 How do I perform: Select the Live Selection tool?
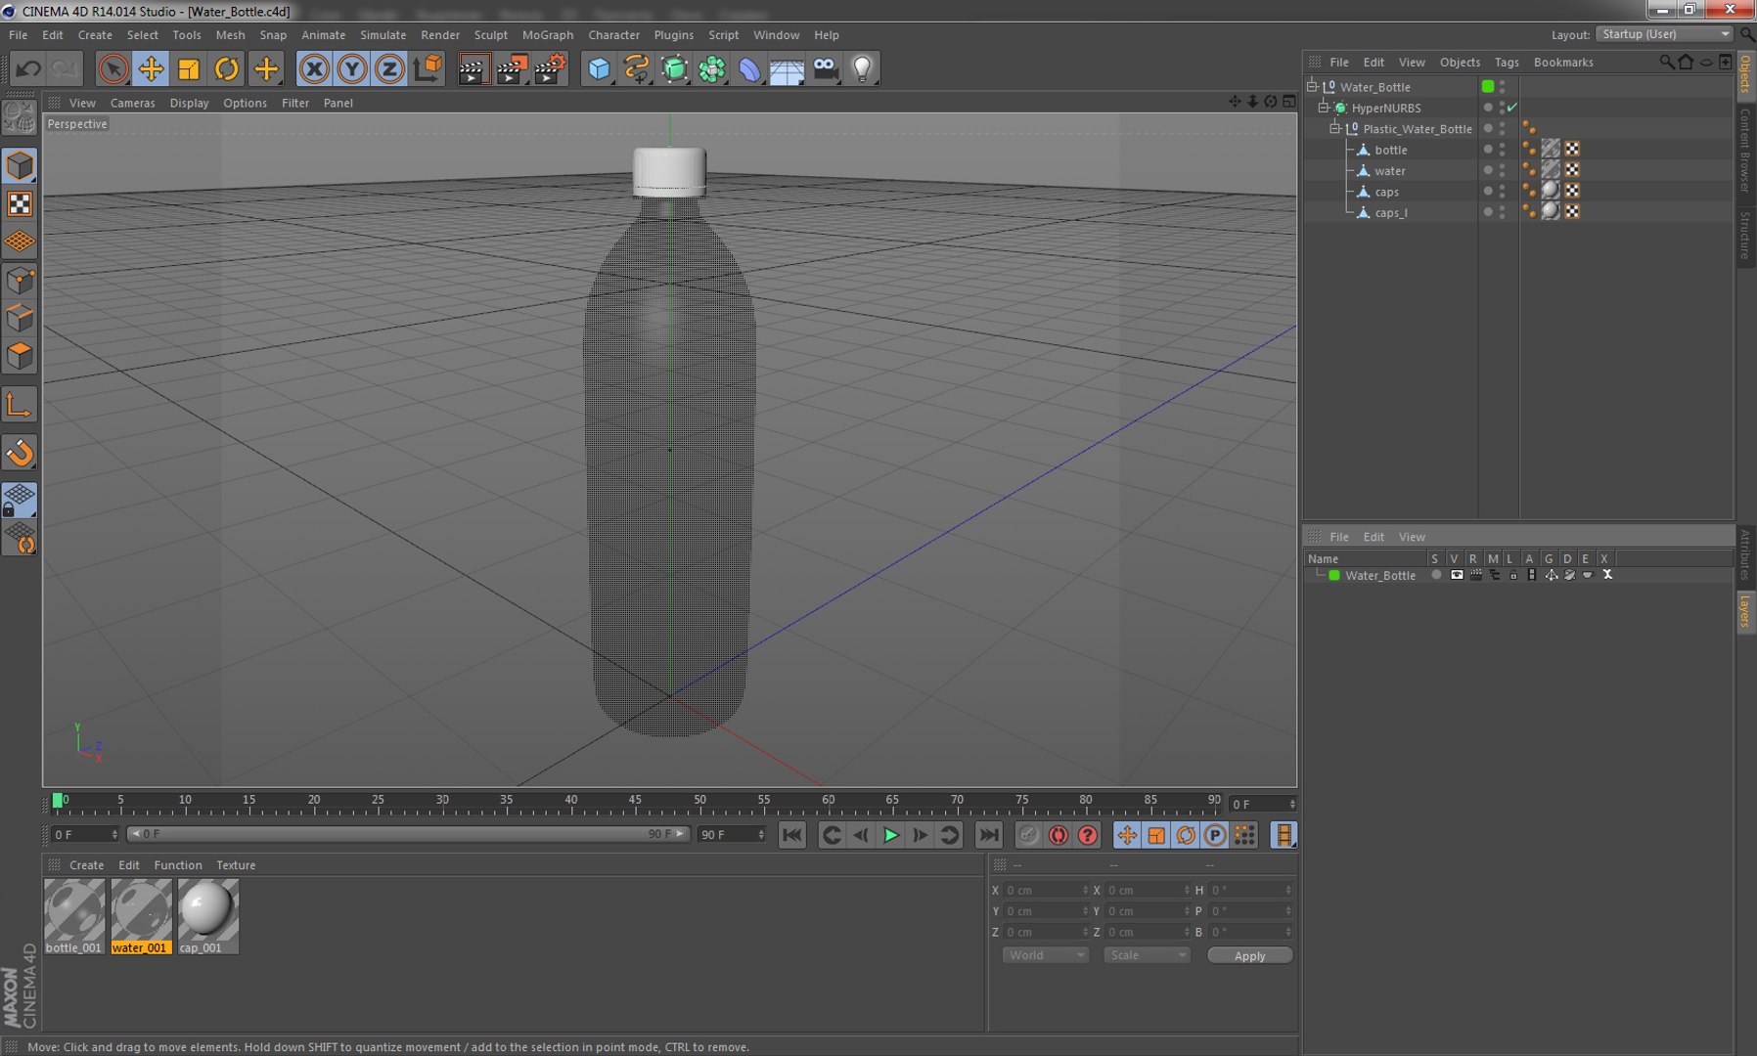pos(113,68)
